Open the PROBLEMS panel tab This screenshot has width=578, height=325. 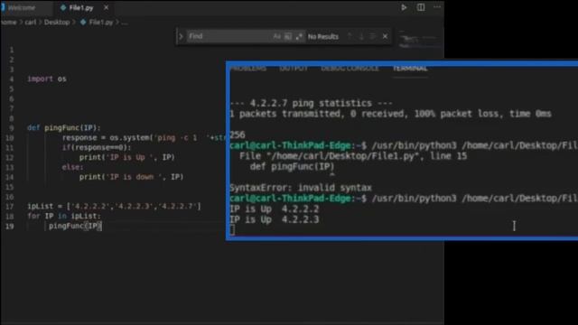pyautogui.click(x=248, y=69)
